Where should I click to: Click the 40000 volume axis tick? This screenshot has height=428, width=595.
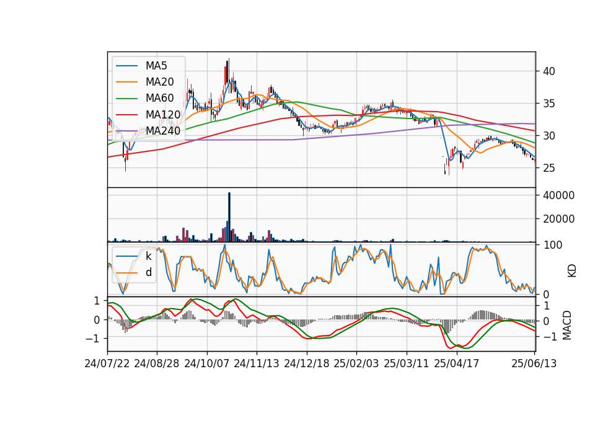coord(559,195)
